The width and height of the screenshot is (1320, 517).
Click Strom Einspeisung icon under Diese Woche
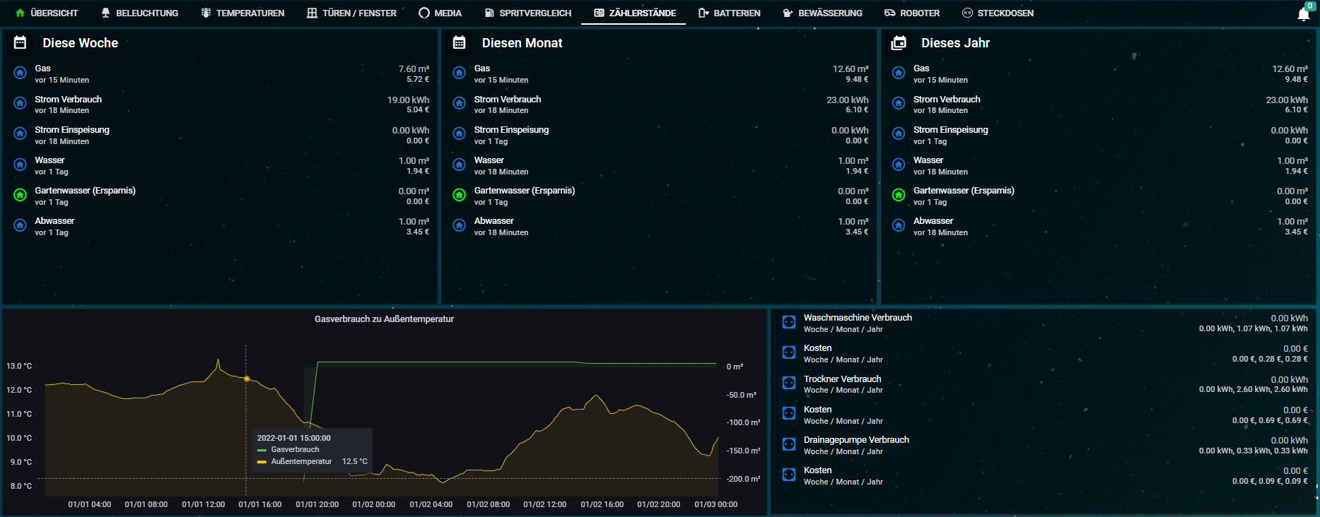click(21, 133)
